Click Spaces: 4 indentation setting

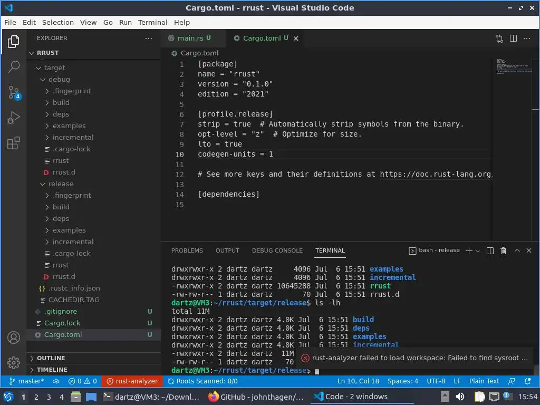[x=402, y=381]
